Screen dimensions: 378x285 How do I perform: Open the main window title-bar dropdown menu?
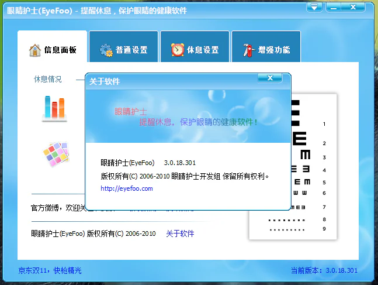click(x=314, y=7)
